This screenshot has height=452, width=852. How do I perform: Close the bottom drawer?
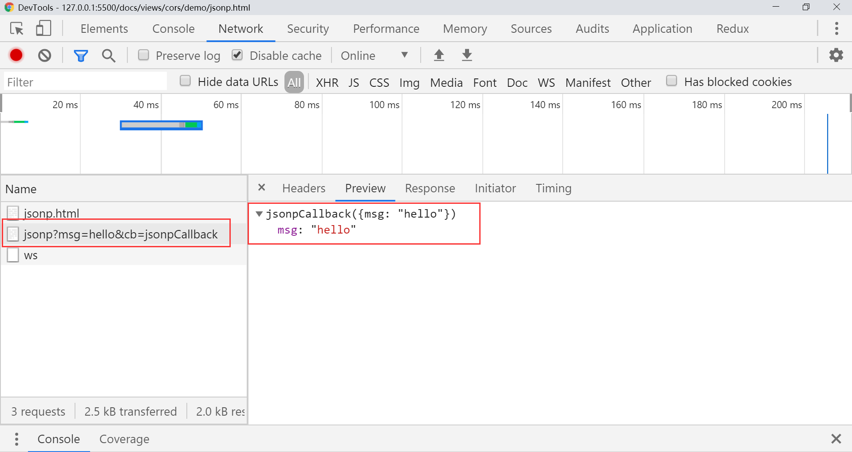click(836, 439)
